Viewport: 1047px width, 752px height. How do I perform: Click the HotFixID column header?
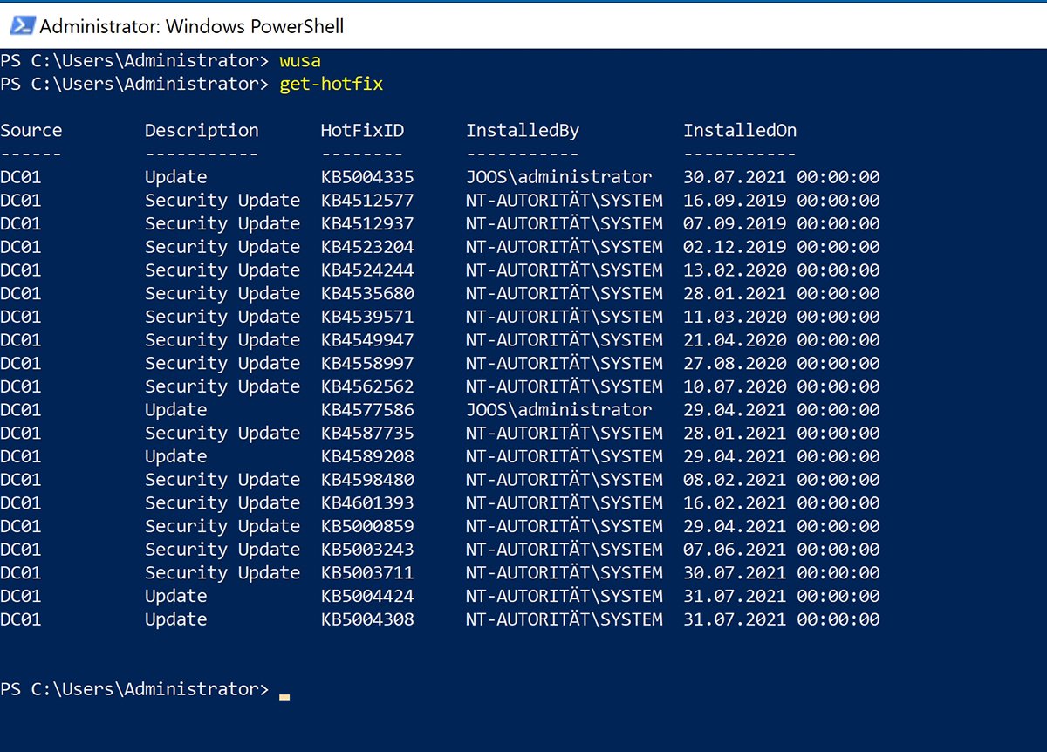[x=362, y=131]
